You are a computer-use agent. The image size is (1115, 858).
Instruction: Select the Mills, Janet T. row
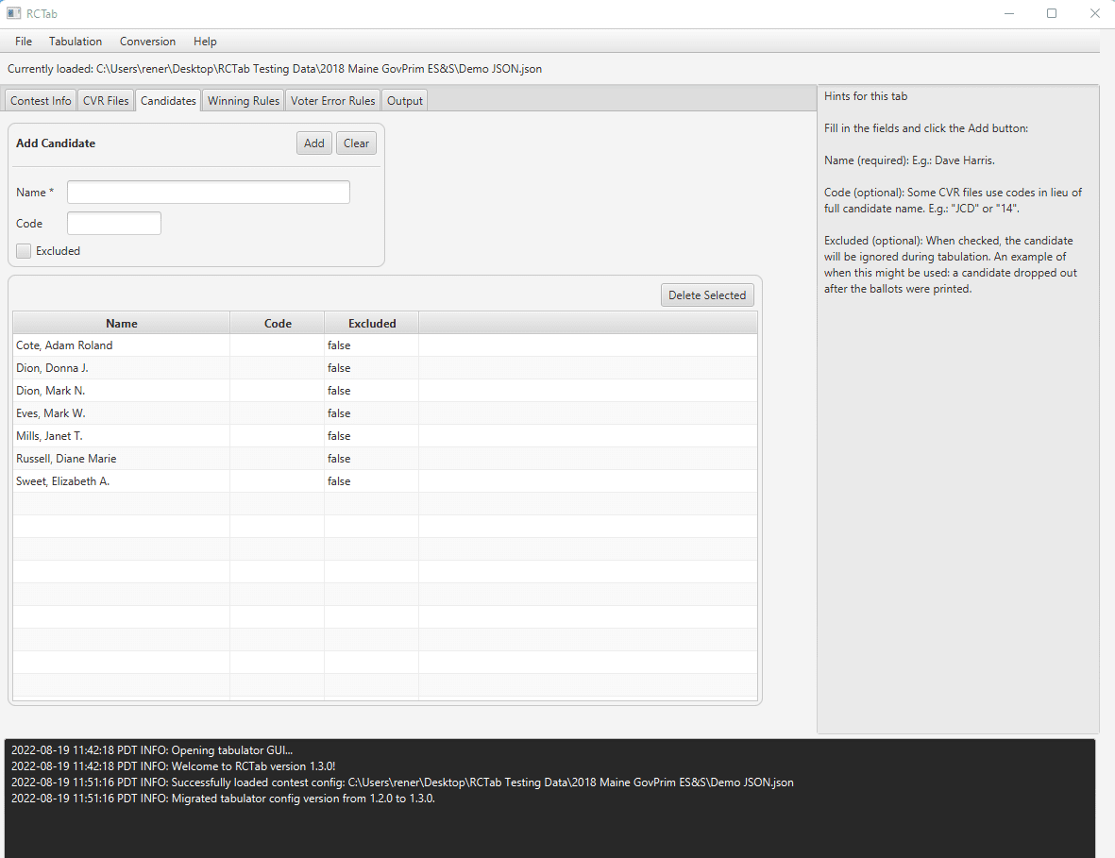[x=384, y=436]
